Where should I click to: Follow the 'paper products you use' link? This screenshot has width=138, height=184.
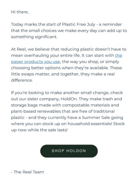(x=36, y=62)
